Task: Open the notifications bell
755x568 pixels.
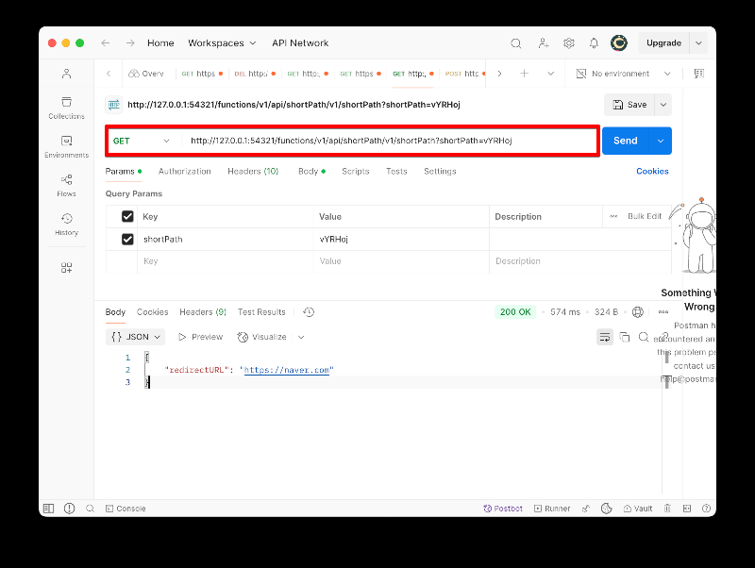Action: (x=594, y=43)
